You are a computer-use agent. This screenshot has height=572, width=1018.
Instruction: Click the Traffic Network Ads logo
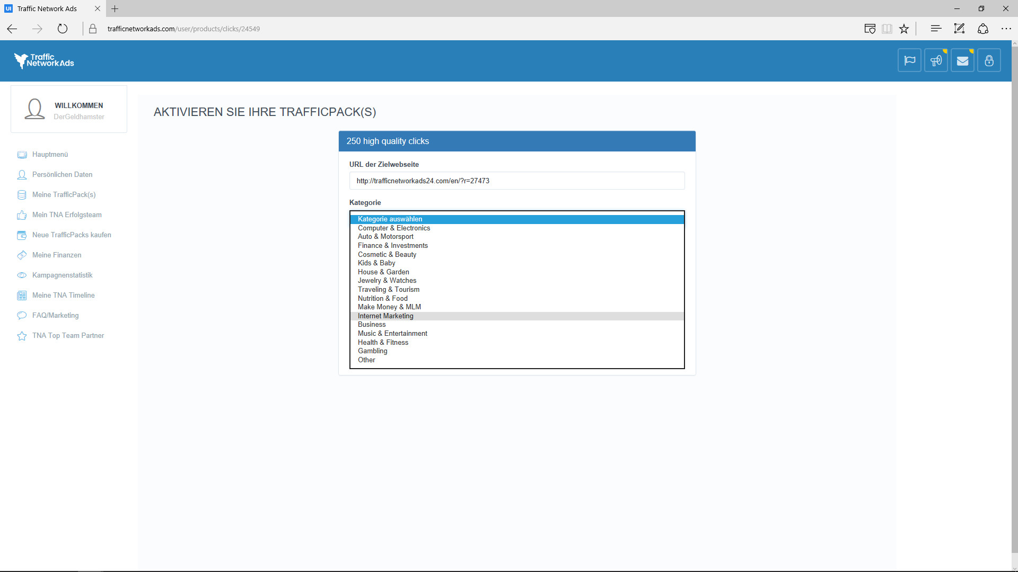click(45, 61)
